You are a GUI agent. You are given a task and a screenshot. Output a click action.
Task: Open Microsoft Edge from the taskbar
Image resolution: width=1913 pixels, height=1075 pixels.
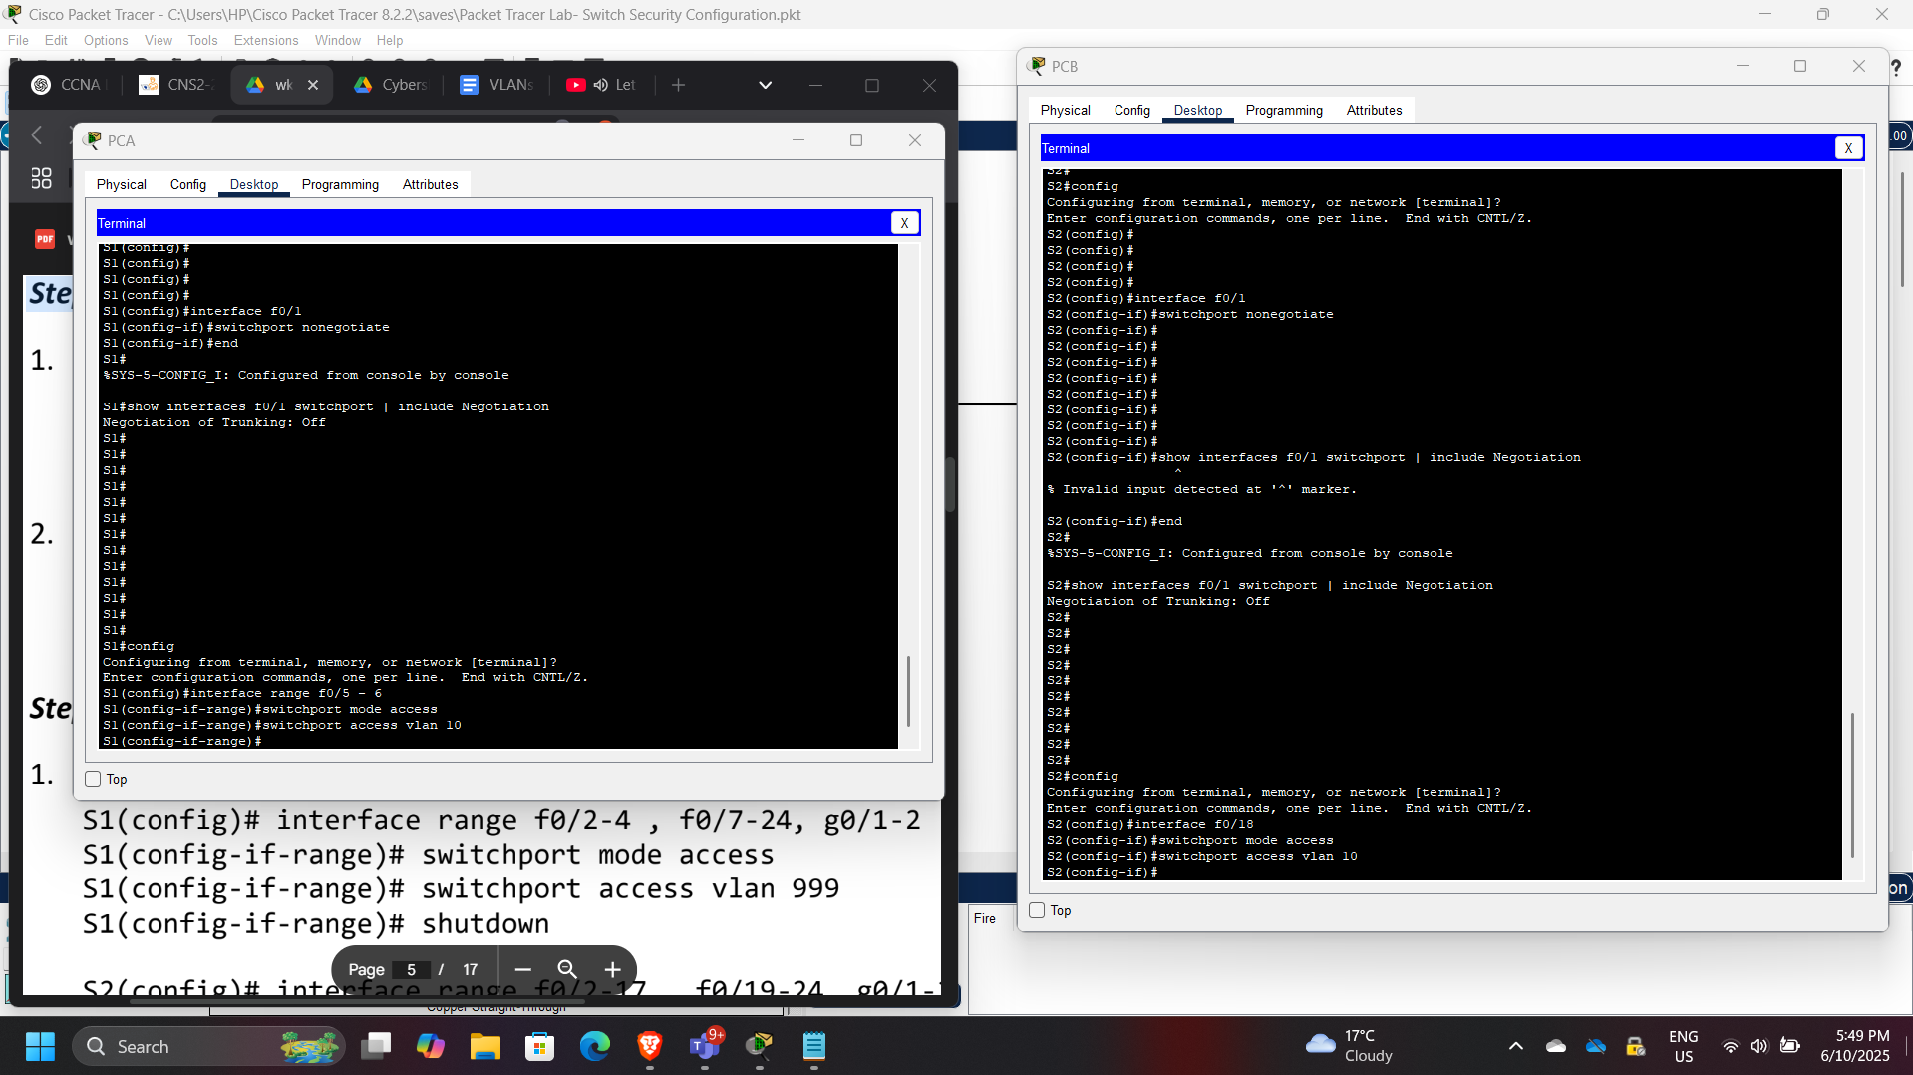595,1046
